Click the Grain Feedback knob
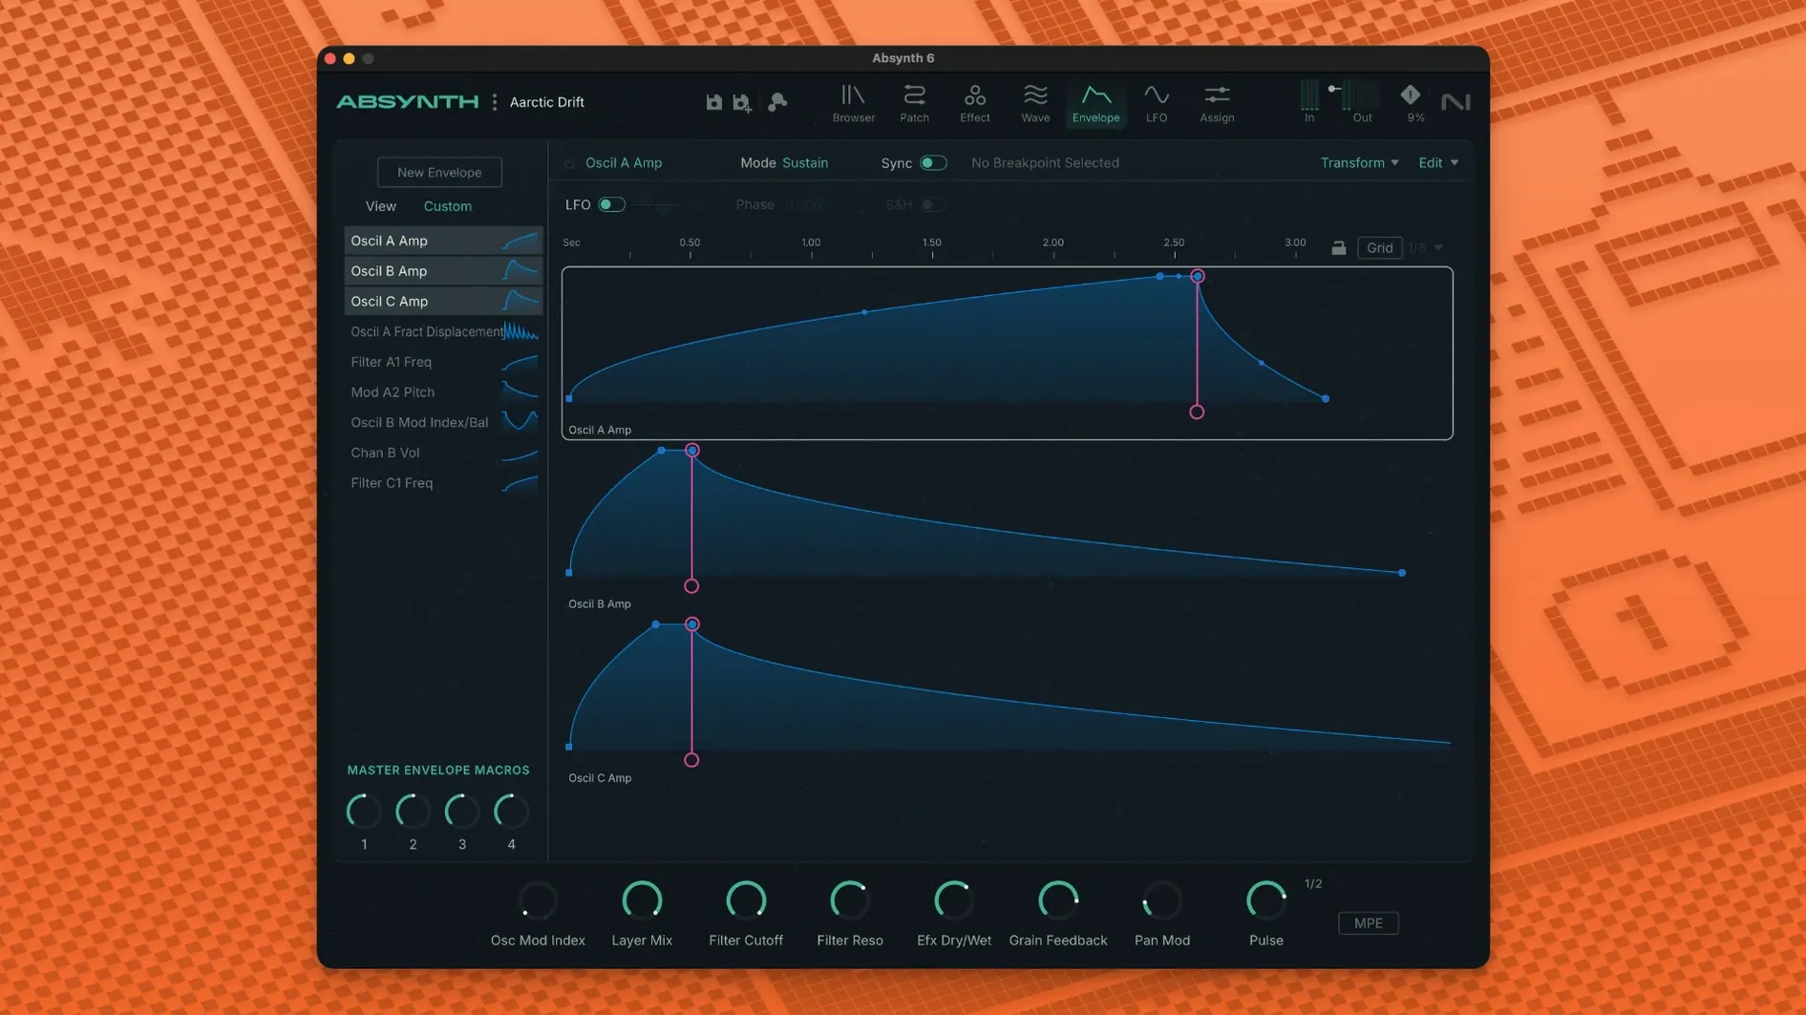Image resolution: width=1806 pixels, height=1015 pixels. pyautogui.click(x=1057, y=900)
